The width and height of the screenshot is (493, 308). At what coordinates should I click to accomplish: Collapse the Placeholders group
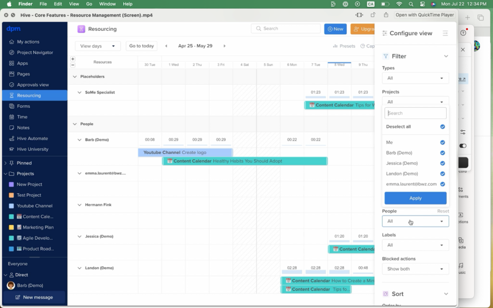(x=75, y=77)
